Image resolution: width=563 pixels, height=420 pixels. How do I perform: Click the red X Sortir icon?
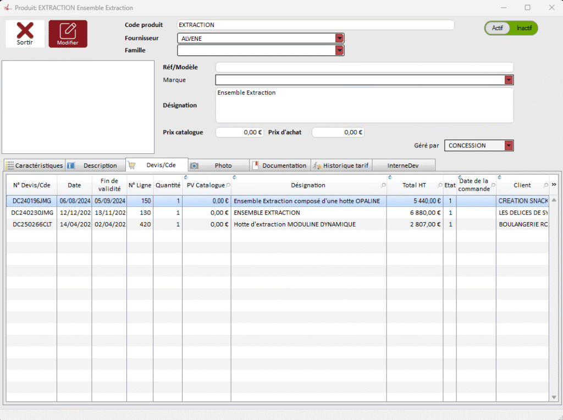click(25, 31)
